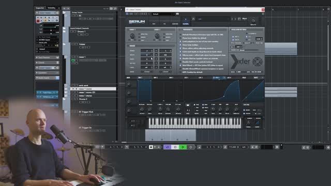Open first insert slot dropdown arrow
The height and width of the screenshot is (186, 331).
(57, 92)
